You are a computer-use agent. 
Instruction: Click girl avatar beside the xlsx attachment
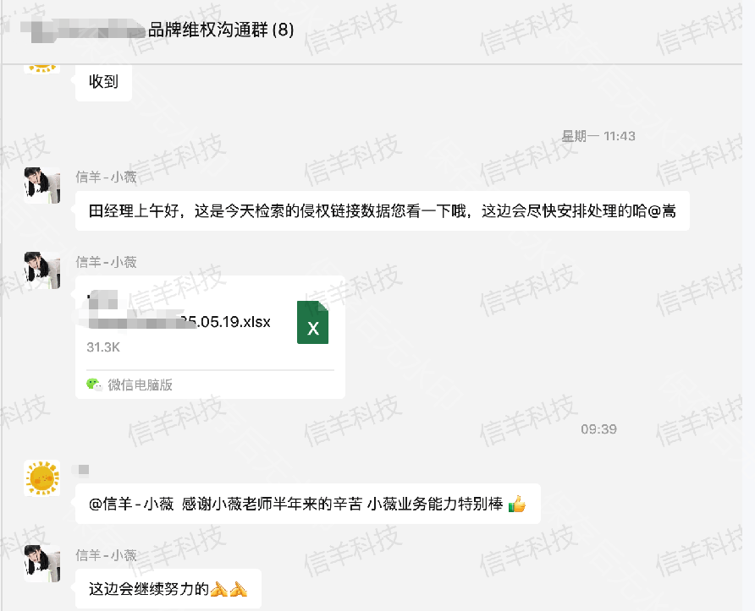pyautogui.click(x=42, y=270)
